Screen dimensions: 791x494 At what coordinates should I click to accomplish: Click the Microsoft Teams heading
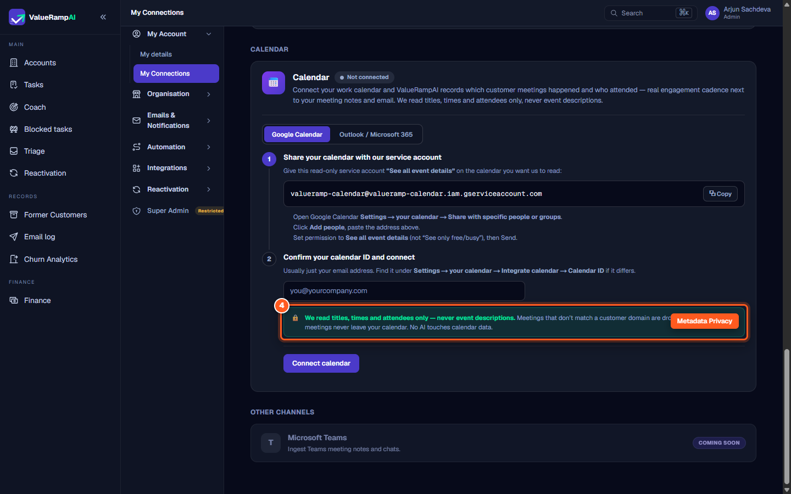(x=317, y=437)
